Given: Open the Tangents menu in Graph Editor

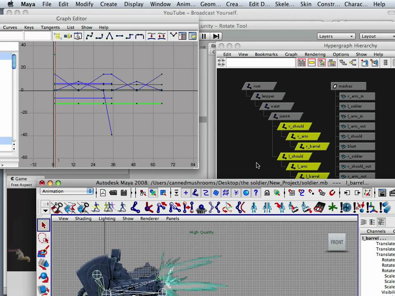Looking at the screenshot, I should coord(50,27).
